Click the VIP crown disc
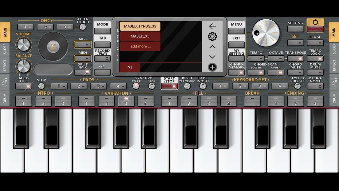 [53, 46]
